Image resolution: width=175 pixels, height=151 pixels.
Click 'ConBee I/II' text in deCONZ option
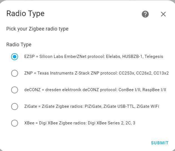pyautogui.click(x=130, y=90)
